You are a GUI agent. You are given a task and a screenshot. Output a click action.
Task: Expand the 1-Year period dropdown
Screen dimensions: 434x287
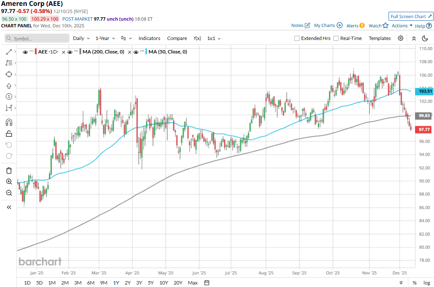pos(105,38)
